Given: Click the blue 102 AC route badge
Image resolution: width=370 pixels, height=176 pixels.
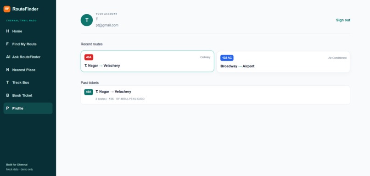Looking at the screenshot, I should [227, 58].
